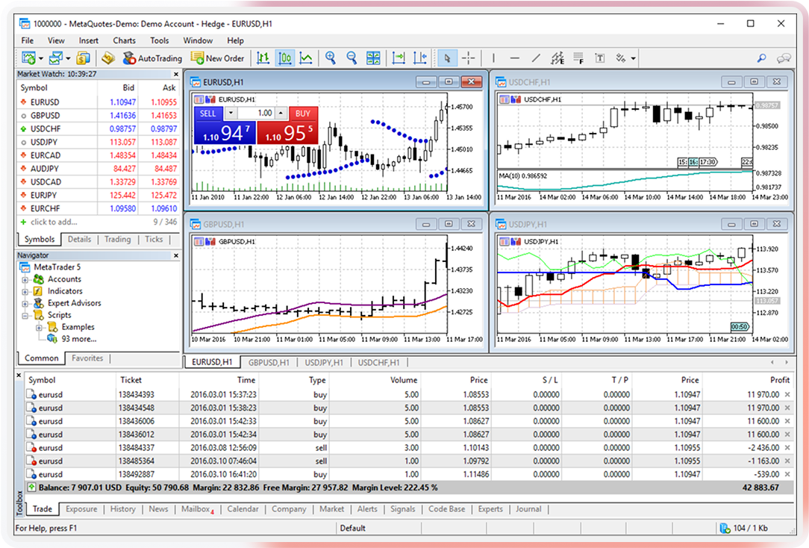Open the Charts menu

pyautogui.click(x=125, y=40)
